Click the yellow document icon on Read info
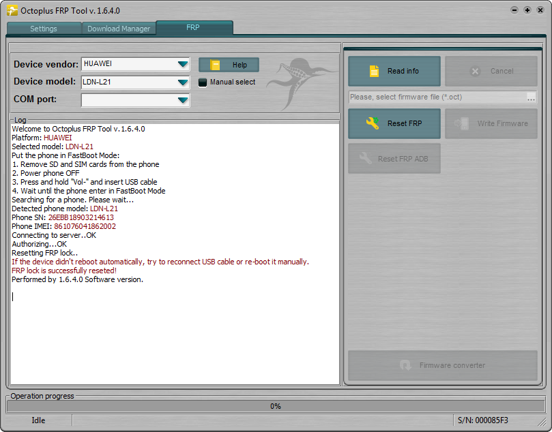The width and height of the screenshot is (552, 432). click(374, 71)
